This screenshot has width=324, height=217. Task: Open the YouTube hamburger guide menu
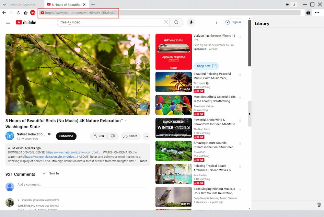(8, 22)
